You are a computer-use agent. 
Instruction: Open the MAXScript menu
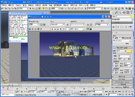pyautogui.click(x=84, y=5)
